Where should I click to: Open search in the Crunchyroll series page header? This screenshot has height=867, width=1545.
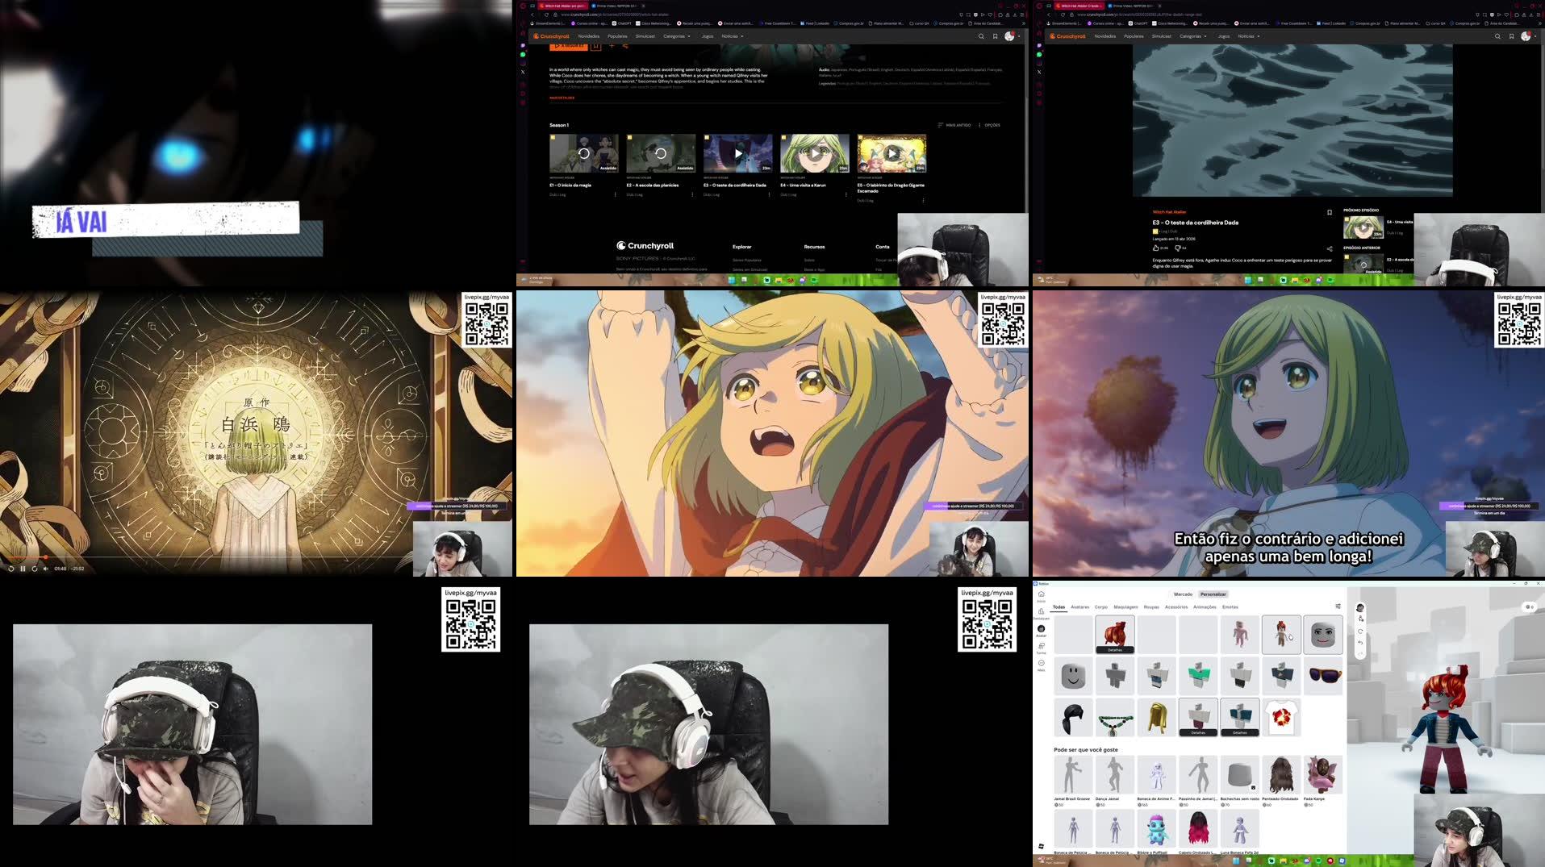[981, 36]
